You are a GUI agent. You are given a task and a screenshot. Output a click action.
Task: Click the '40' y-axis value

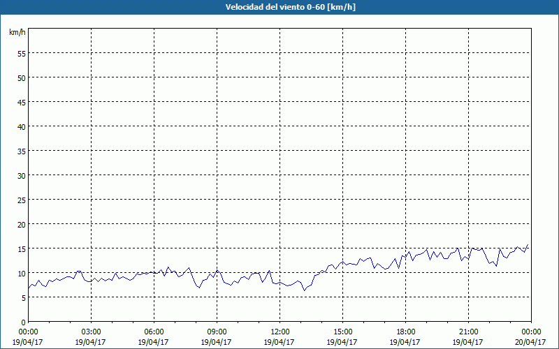tap(22, 126)
